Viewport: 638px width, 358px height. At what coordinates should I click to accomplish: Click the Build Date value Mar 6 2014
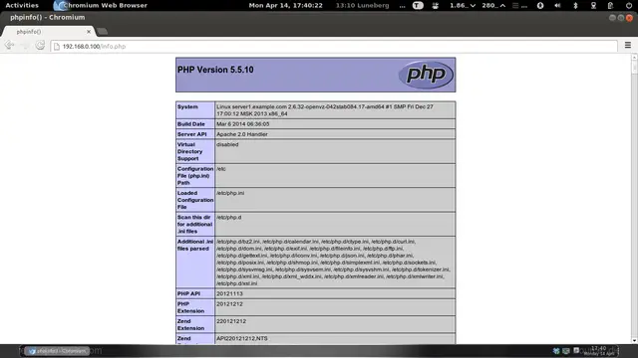[243, 124]
